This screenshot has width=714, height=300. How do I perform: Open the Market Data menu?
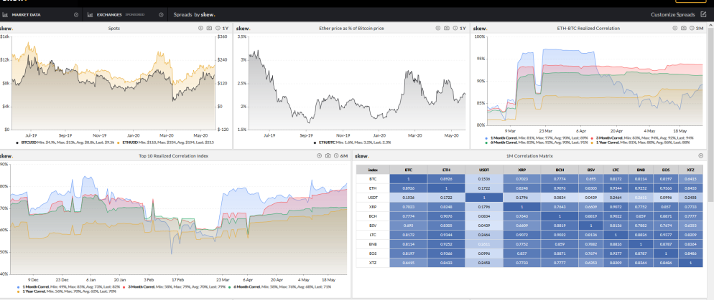40,14
